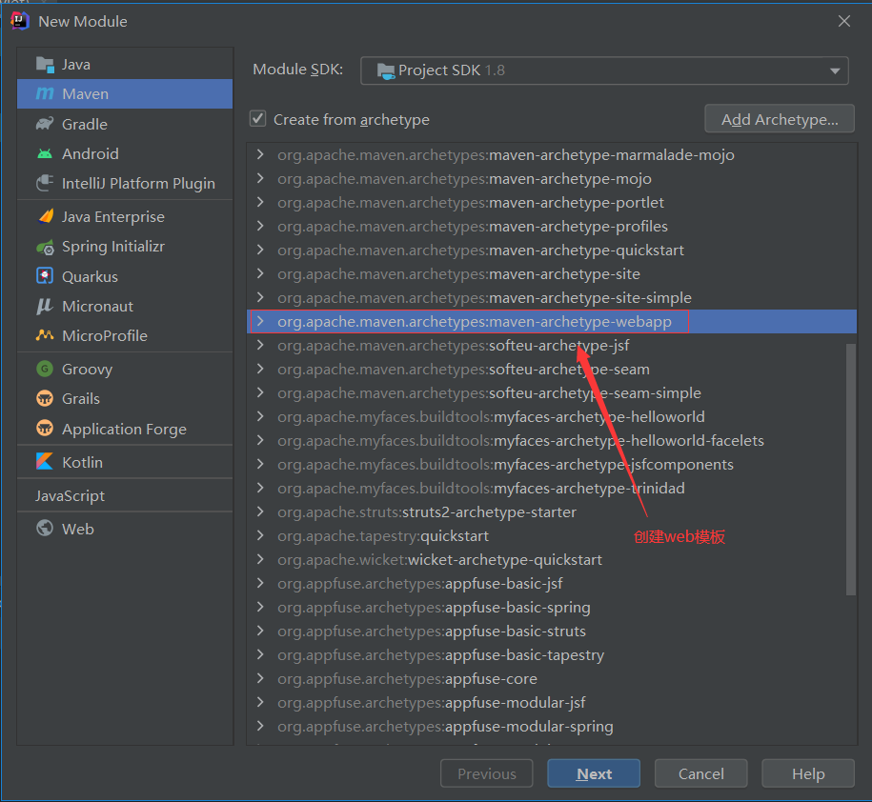The image size is (872, 802).
Task: Click the archetype list vertical scrollbar
Action: (x=850, y=470)
